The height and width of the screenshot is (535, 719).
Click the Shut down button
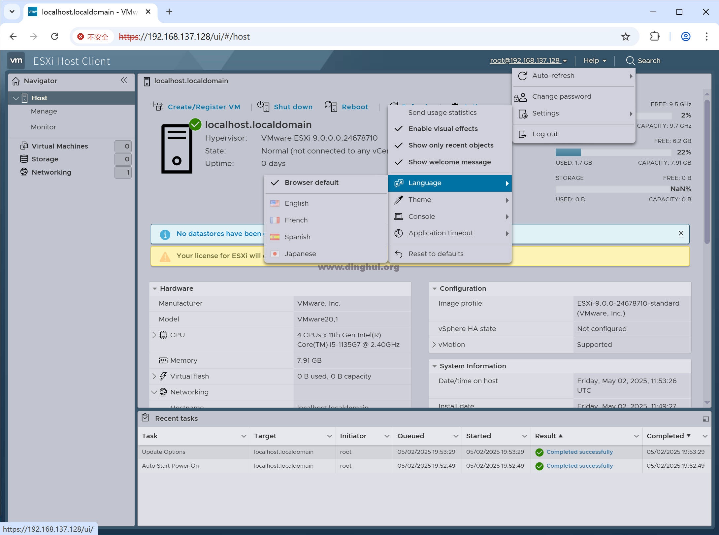point(285,107)
